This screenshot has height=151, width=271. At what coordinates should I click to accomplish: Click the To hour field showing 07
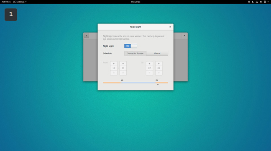click(149, 68)
